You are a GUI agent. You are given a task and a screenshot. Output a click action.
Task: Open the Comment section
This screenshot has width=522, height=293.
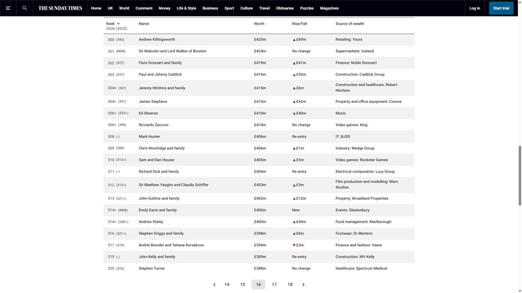pos(144,8)
